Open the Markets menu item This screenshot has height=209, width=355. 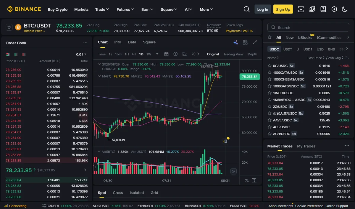click(81, 9)
